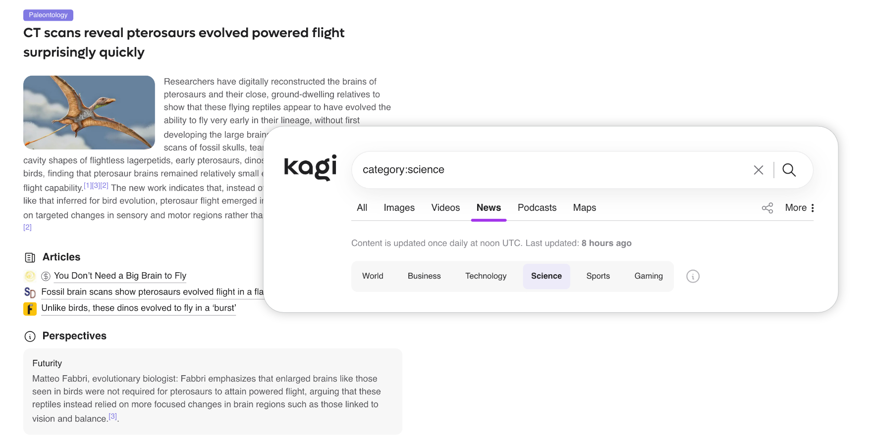870x437 pixels.
Task: Click the ScienceDaily favicon next to the fossil brain article
Action: (x=30, y=292)
